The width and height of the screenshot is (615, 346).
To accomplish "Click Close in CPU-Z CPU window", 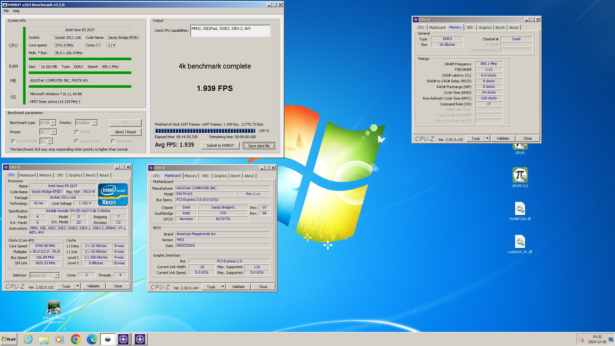I will (x=118, y=286).
